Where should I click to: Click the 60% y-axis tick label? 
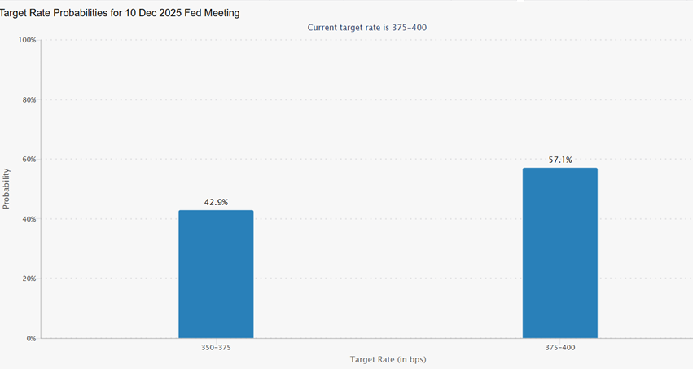(28, 160)
